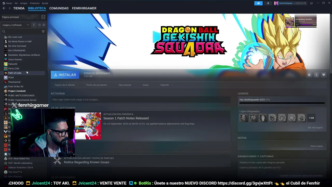Screen dimensions: 332x187
Task: Click the Steam logo menu
Action: (7, 3)
